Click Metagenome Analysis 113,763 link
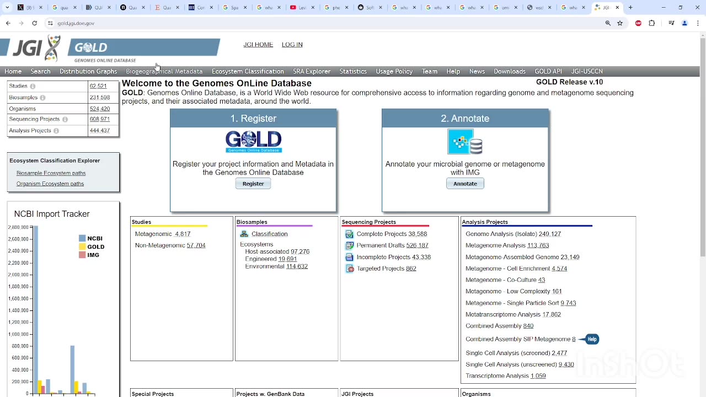Viewport: 706px width, 397px height. (538, 245)
